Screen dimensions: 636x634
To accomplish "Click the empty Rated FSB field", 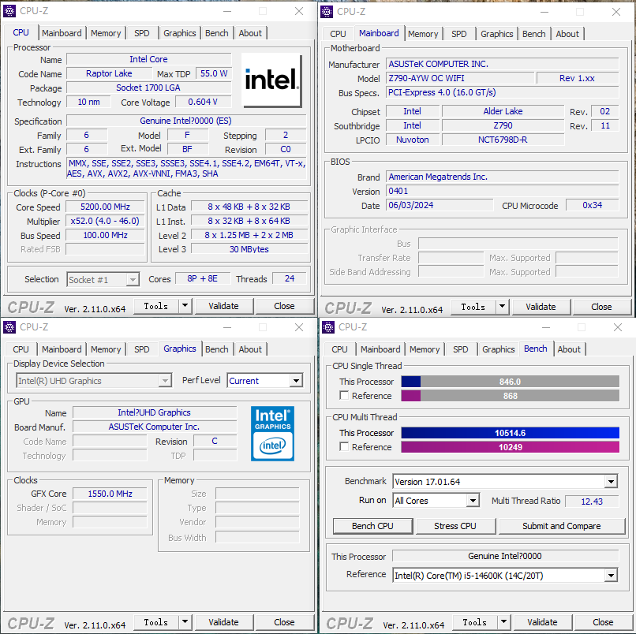I will 105,249.
